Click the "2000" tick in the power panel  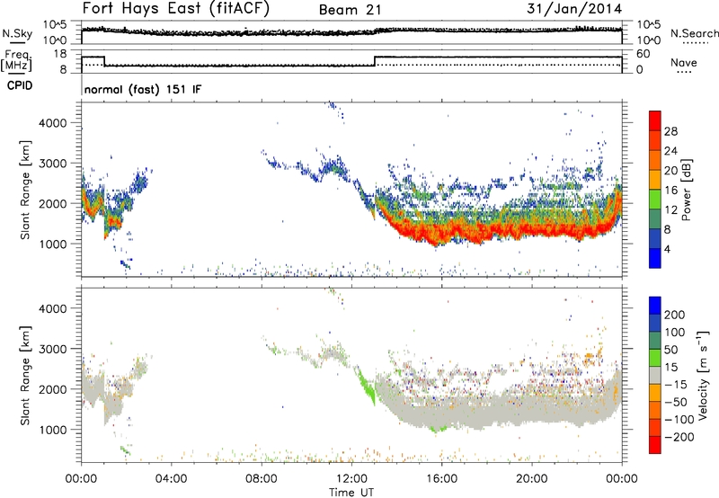click(53, 203)
